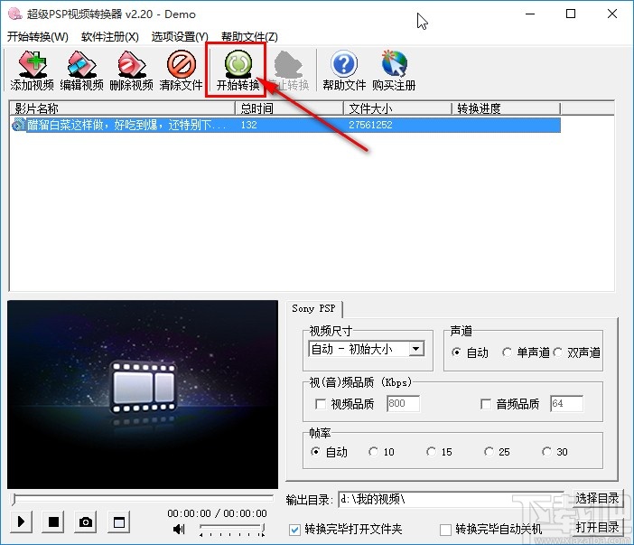Image resolution: width=634 pixels, height=545 pixels.
Task: Stop the preview playback
Action: click(x=53, y=522)
